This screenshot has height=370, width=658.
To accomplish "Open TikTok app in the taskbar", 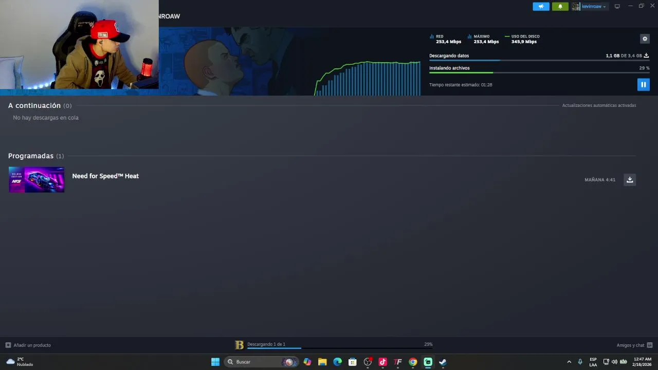I will point(382,362).
